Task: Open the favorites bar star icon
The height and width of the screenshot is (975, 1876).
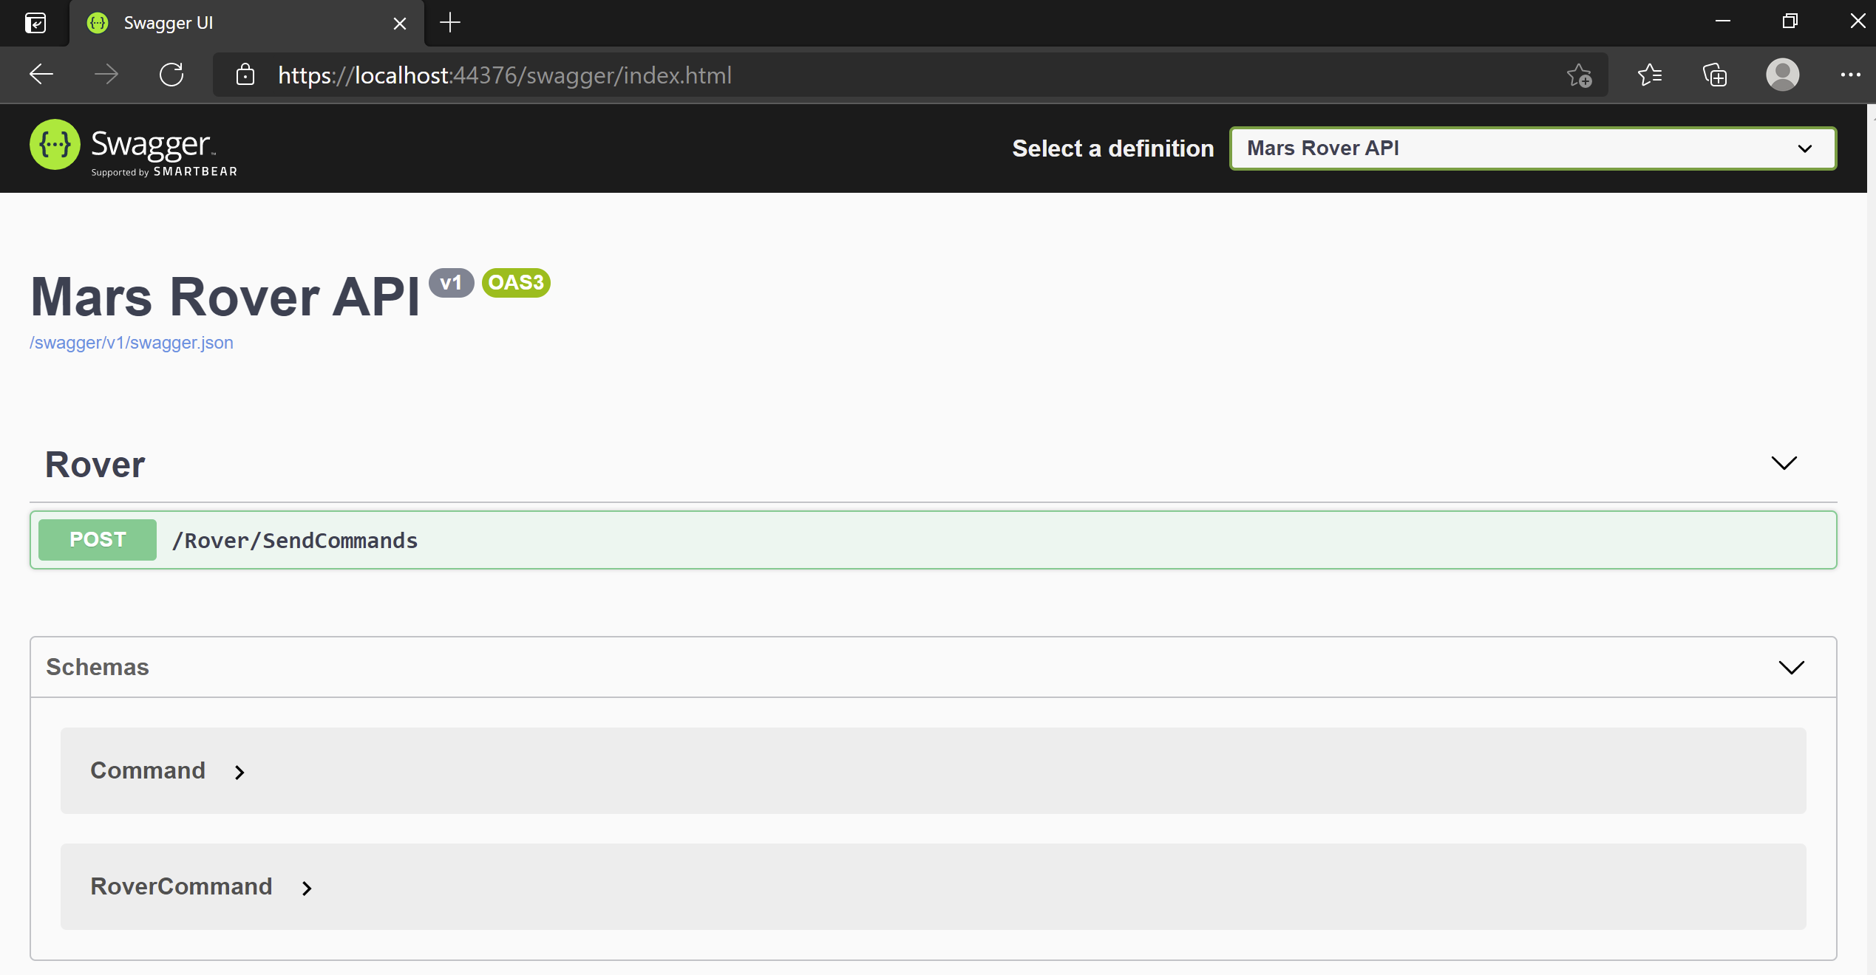Action: 1650,74
